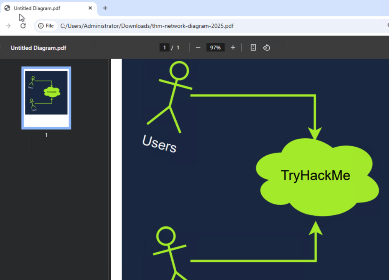Open the File site information chip

coord(46,26)
